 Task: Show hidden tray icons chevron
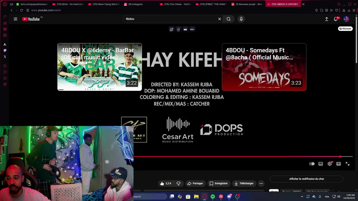tap(302, 197)
